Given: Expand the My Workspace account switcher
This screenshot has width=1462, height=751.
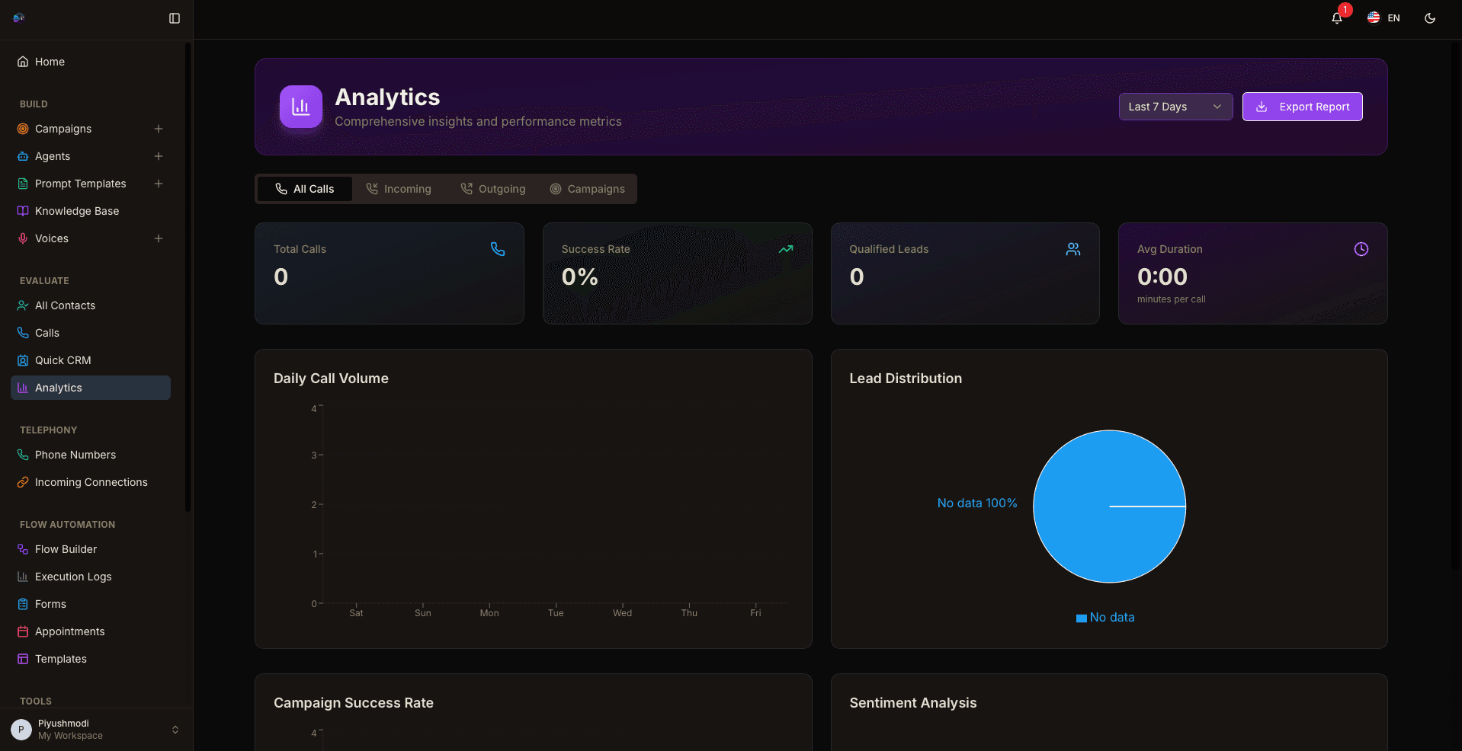Looking at the screenshot, I should click(x=175, y=730).
